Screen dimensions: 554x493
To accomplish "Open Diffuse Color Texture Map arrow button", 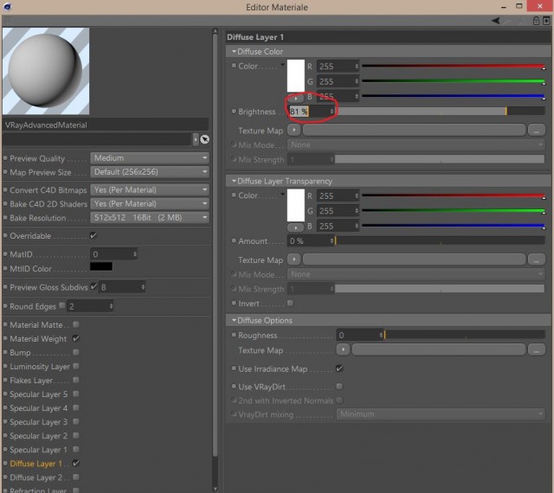I will coord(293,130).
